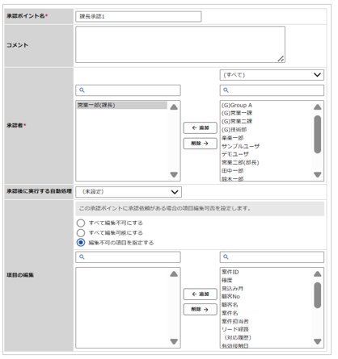The height and width of the screenshot is (359, 338).
Task: Click up arrow of approver candidates list scrollbar
Action: coord(318,107)
